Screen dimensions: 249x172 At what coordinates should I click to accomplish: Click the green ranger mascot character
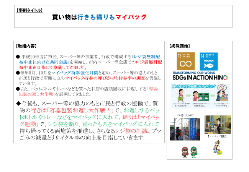point(194,153)
